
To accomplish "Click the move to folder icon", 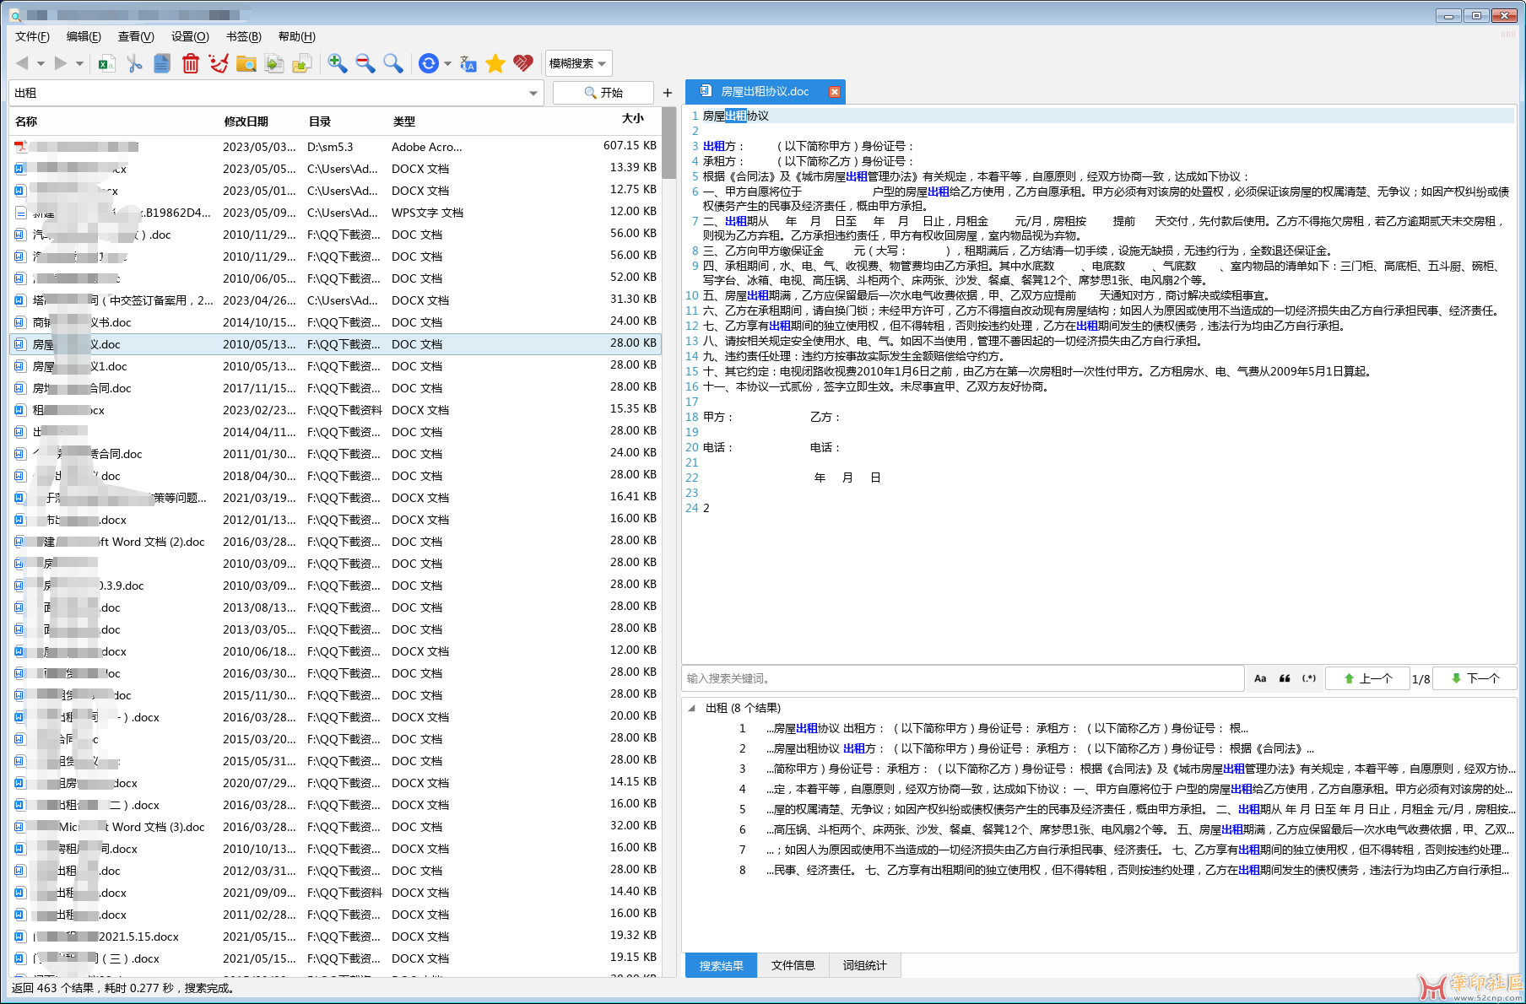I will click(302, 63).
